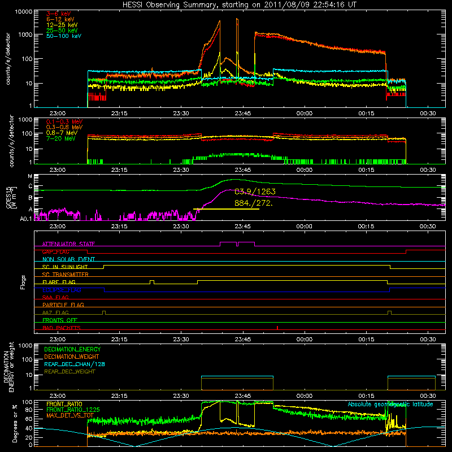Pick the 00:30 tick under the decimation panel
Viewport: 452px width, 452px height.
point(428,396)
